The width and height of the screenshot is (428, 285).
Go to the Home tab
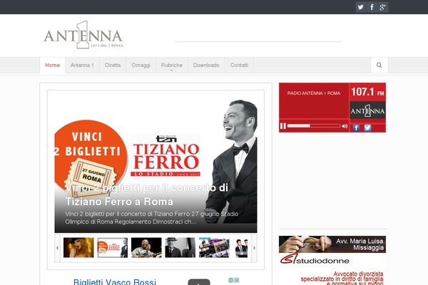[x=52, y=65]
